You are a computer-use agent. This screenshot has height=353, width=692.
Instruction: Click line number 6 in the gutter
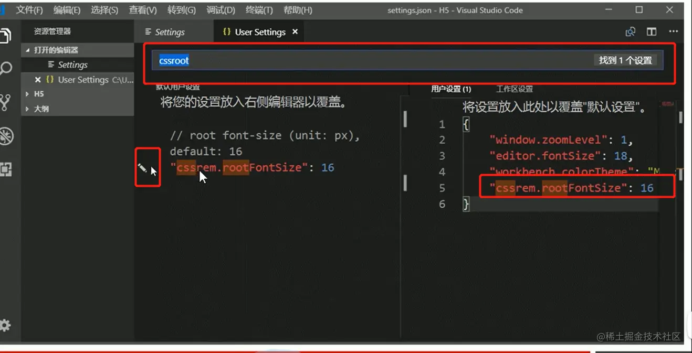(x=442, y=204)
